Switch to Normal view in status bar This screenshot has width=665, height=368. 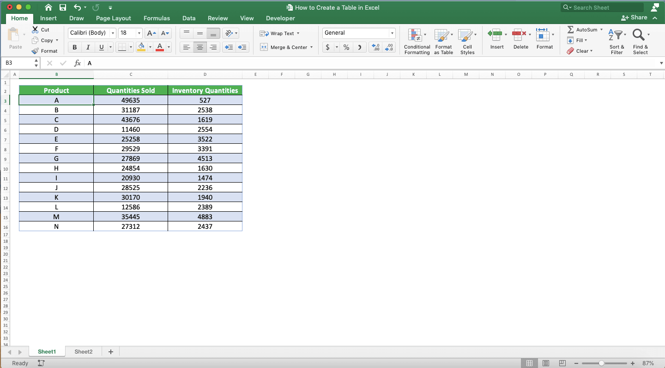coord(530,363)
